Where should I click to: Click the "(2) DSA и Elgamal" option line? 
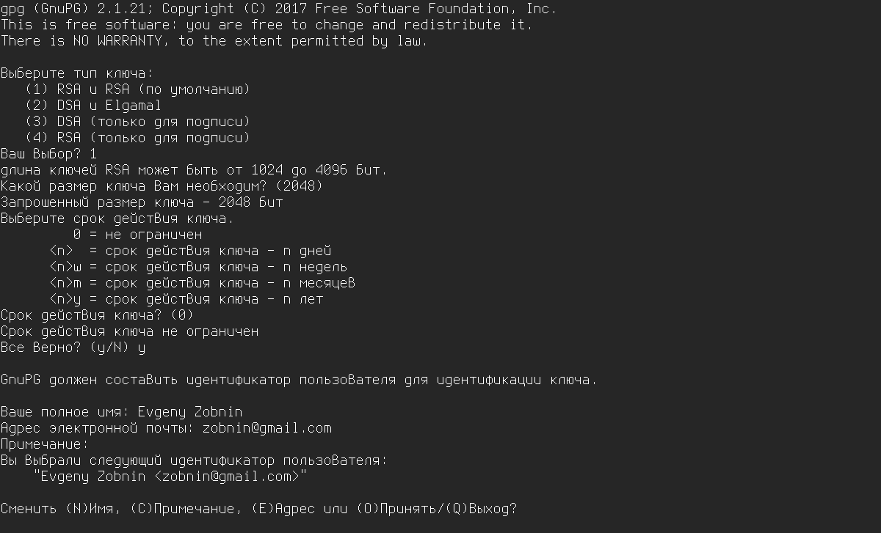(93, 106)
